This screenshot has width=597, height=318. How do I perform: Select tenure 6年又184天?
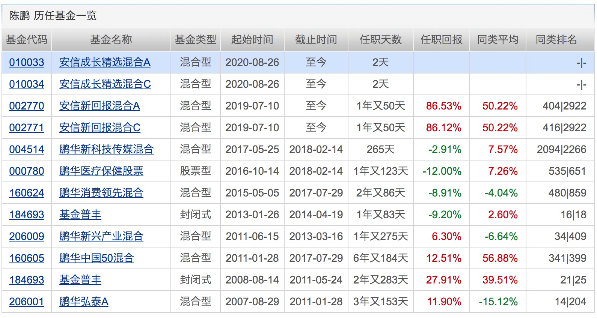click(x=381, y=258)
